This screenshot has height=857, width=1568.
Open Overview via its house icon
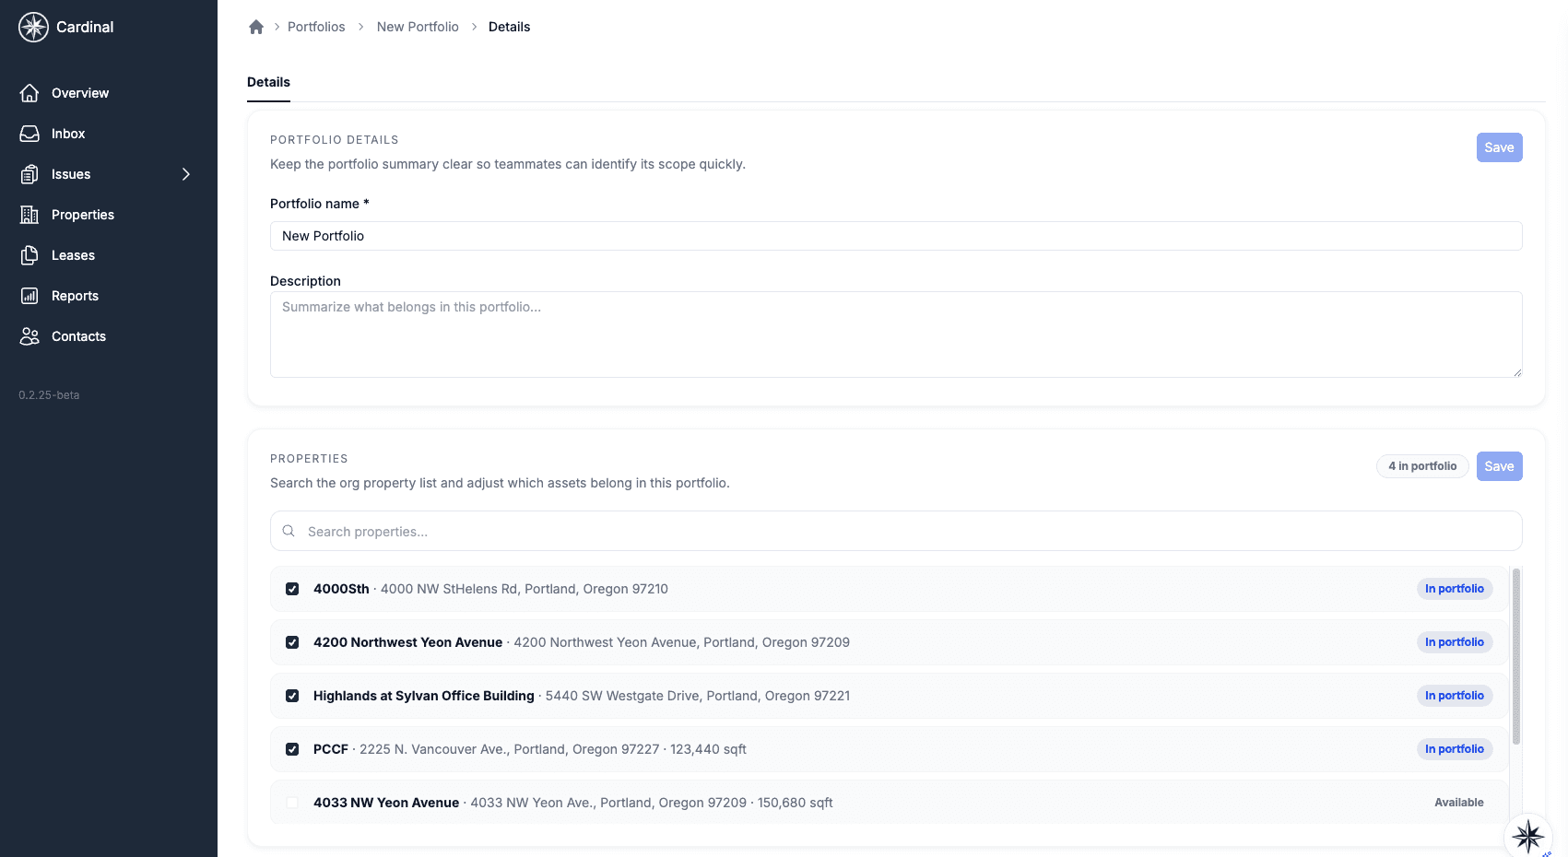[29, 93]
